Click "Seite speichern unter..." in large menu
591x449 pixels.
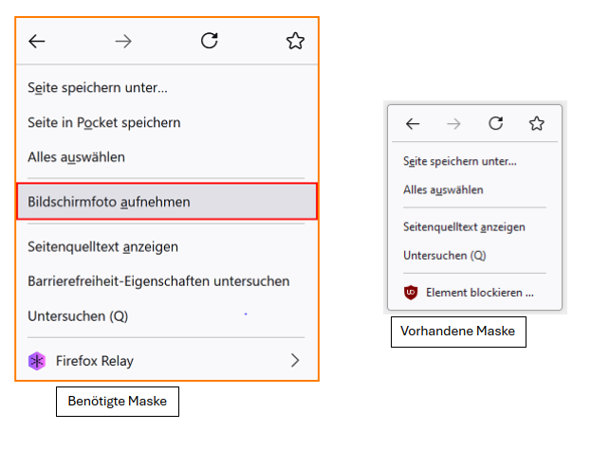coord(98,88)
